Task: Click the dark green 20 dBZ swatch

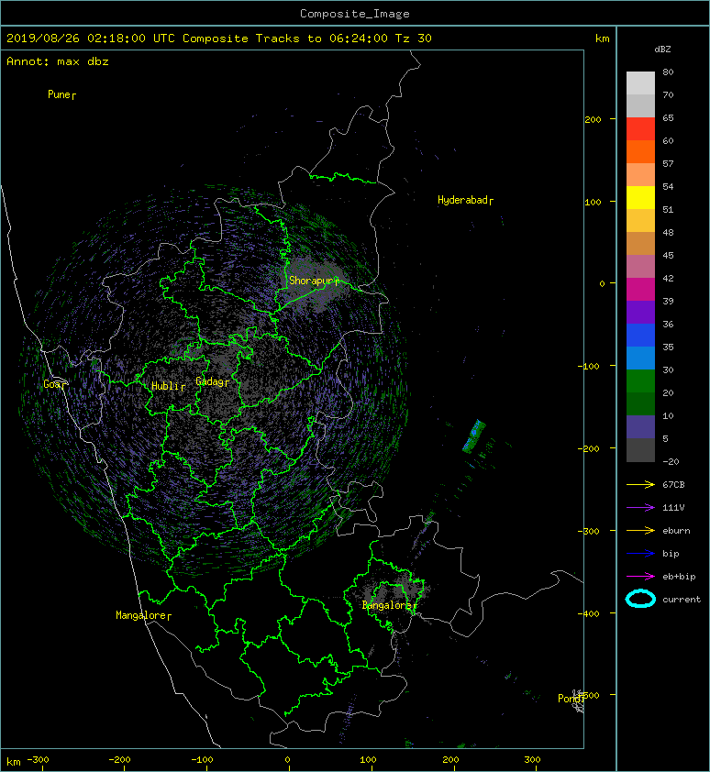Action: coord(640,403)
